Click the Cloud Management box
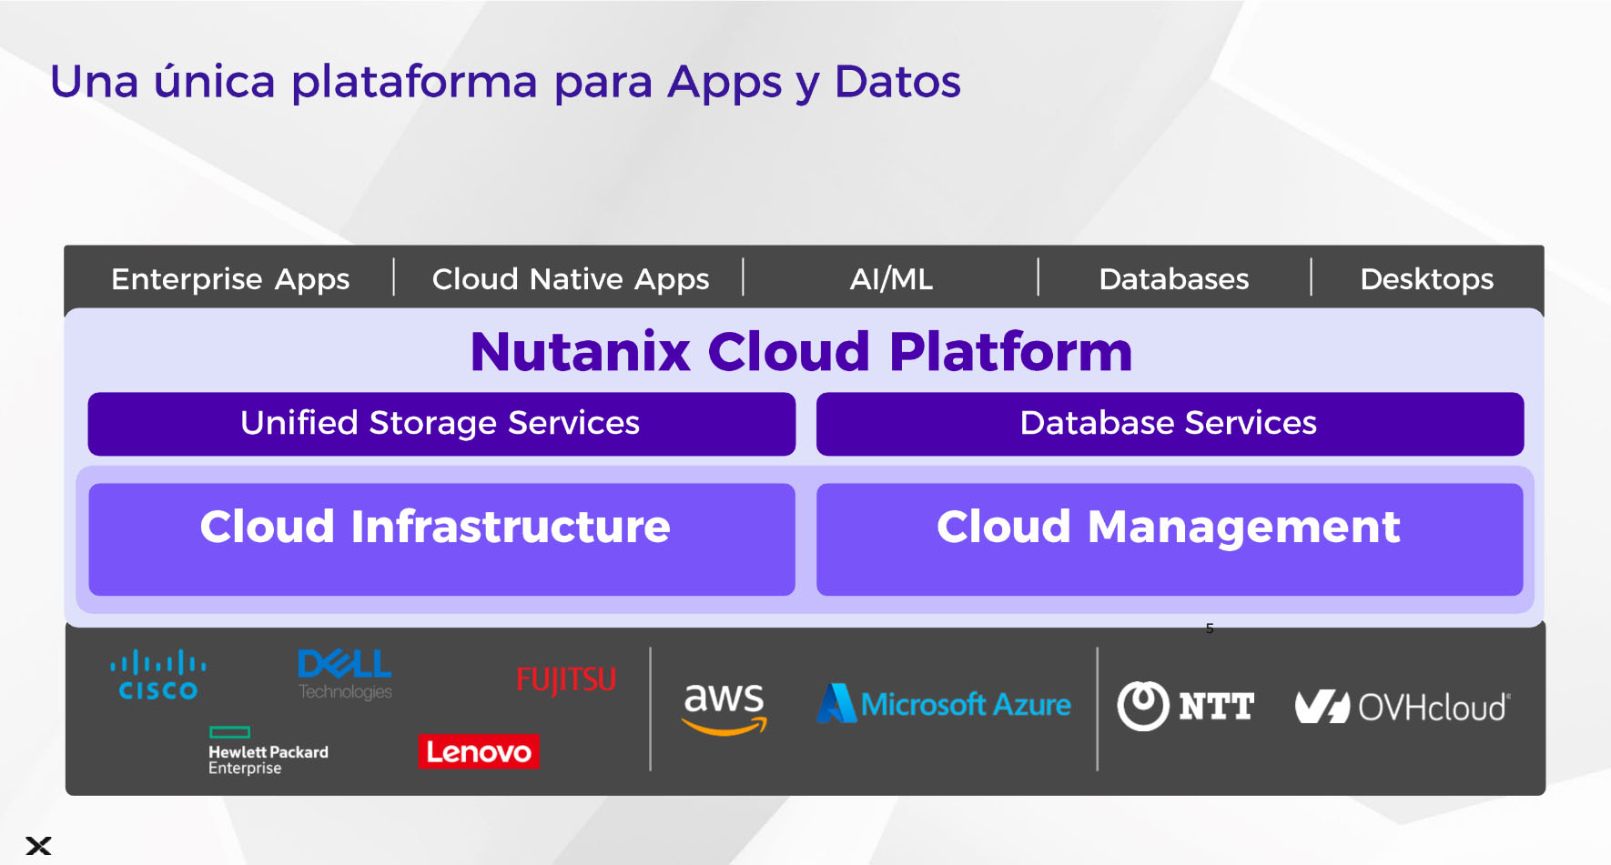Screen dimensions: 1611x865 coord(1170,539)
